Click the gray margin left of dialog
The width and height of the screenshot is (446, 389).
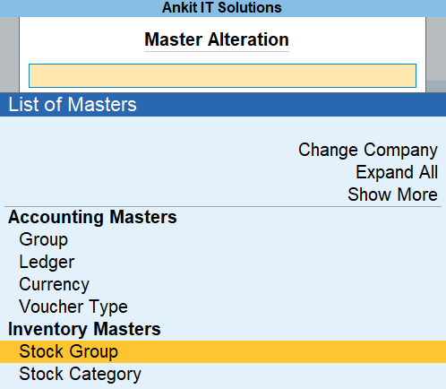(9, 55)
